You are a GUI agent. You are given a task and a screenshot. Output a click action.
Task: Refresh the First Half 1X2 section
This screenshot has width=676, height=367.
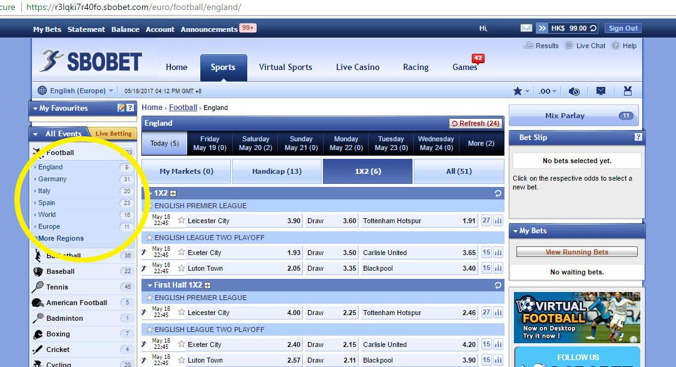(498, 285)
